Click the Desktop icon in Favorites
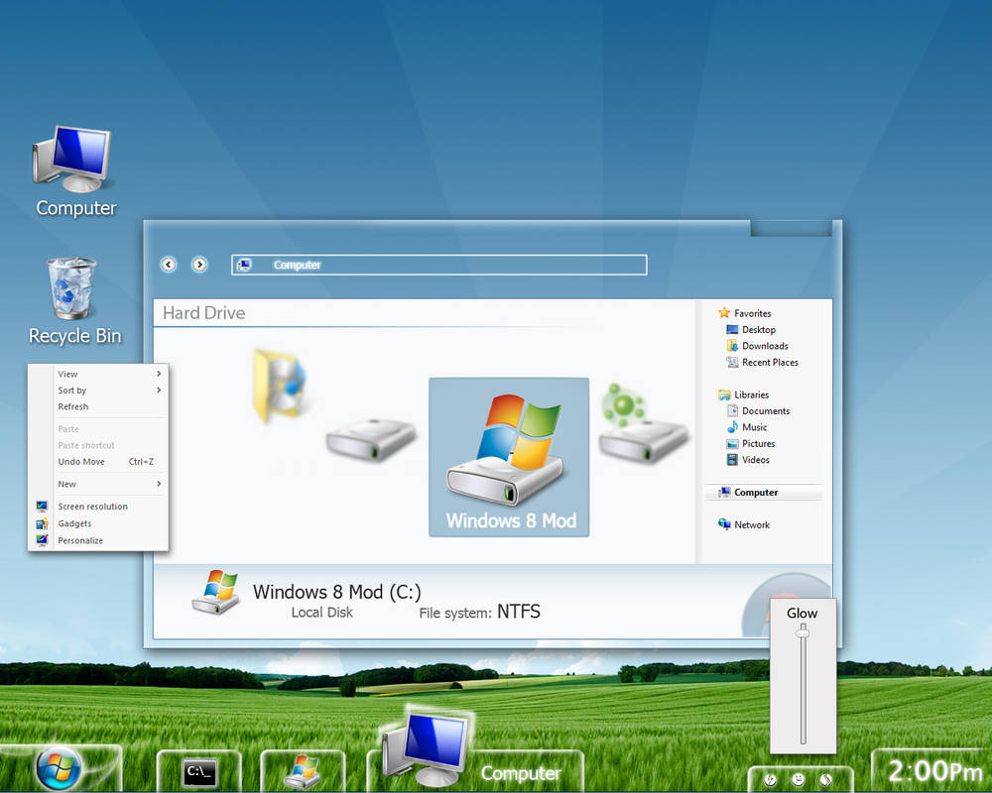 tap(733, 329)
